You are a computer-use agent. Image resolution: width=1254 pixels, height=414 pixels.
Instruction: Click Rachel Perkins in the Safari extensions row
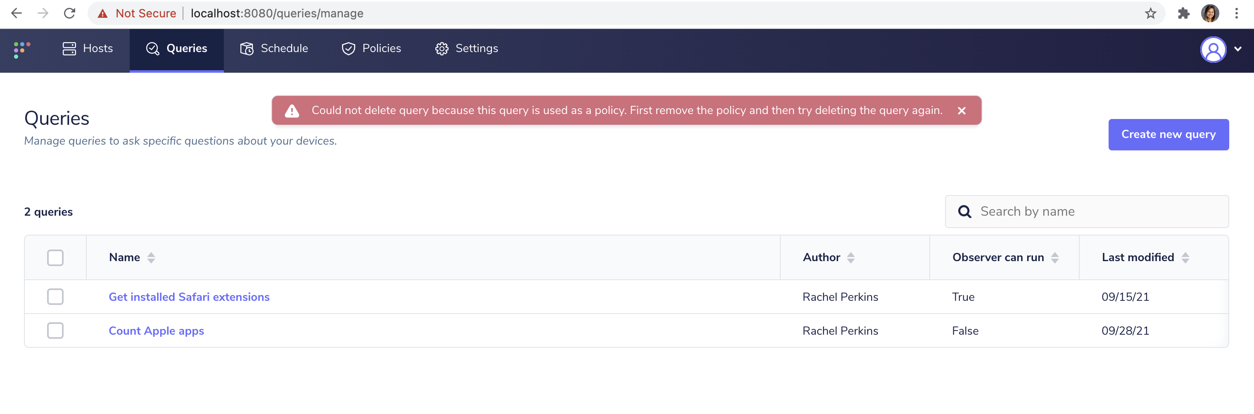(840, 297)
